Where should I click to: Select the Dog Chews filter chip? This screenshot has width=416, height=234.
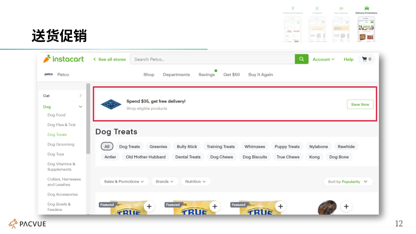click(222, 157)
